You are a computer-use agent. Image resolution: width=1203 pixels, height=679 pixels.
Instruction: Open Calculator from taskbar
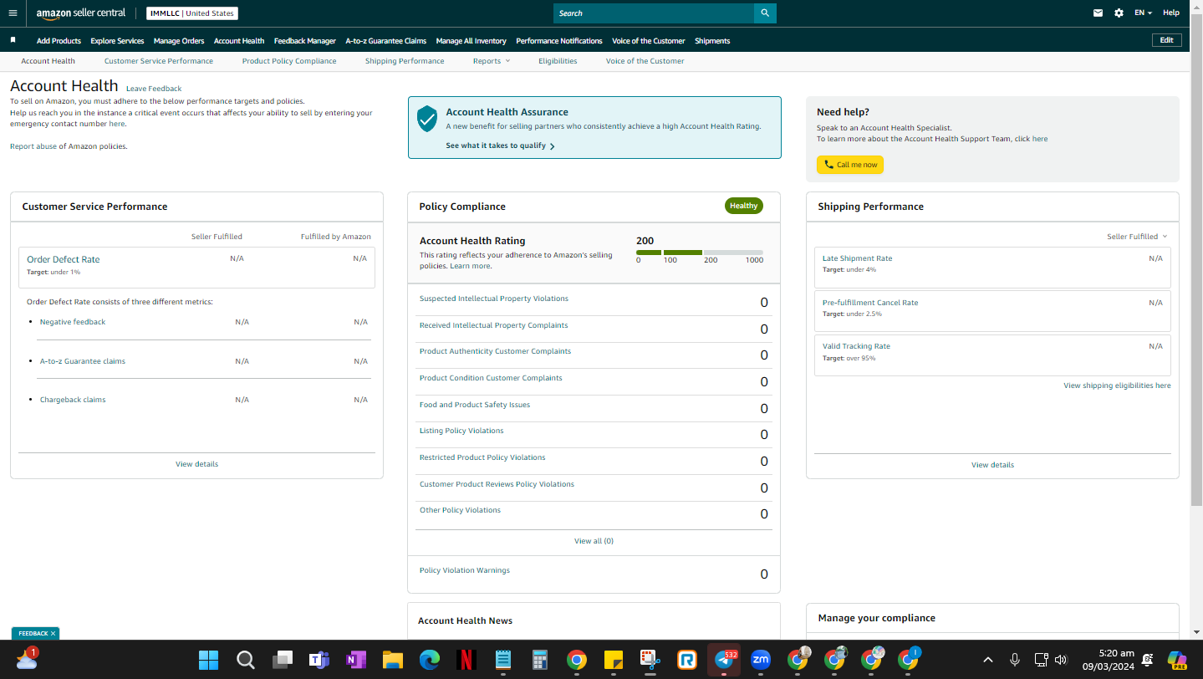click(539, 660)
